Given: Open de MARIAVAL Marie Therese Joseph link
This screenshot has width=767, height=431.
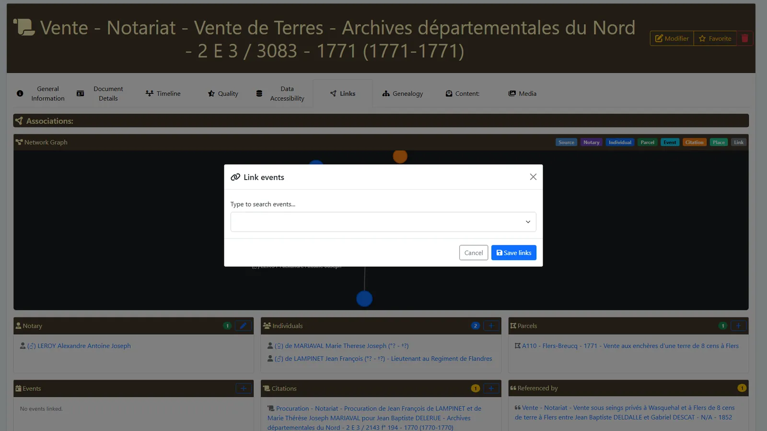Looking at the screenshot, I should coord(341,346).
